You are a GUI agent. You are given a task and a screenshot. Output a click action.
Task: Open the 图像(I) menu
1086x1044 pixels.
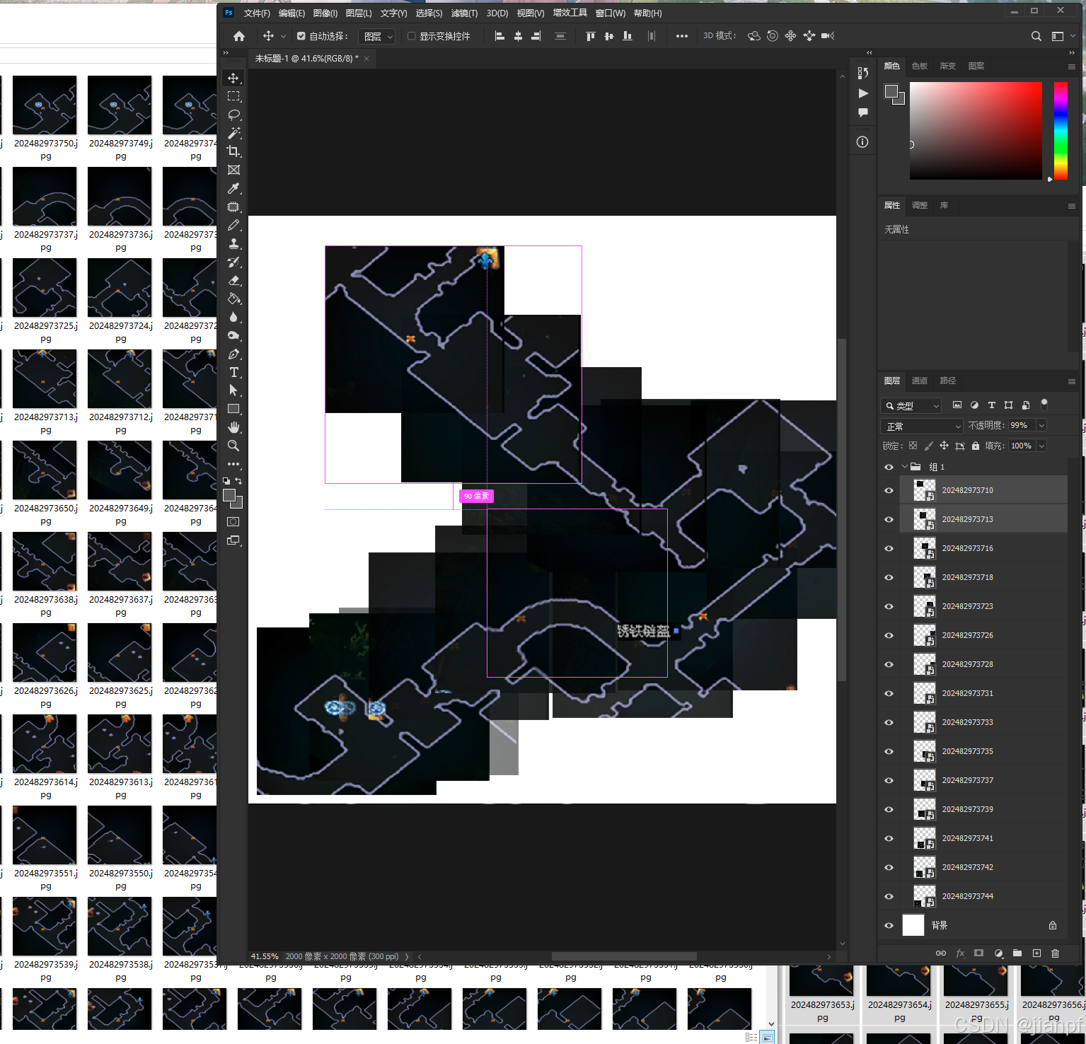(x=325, y=13)
